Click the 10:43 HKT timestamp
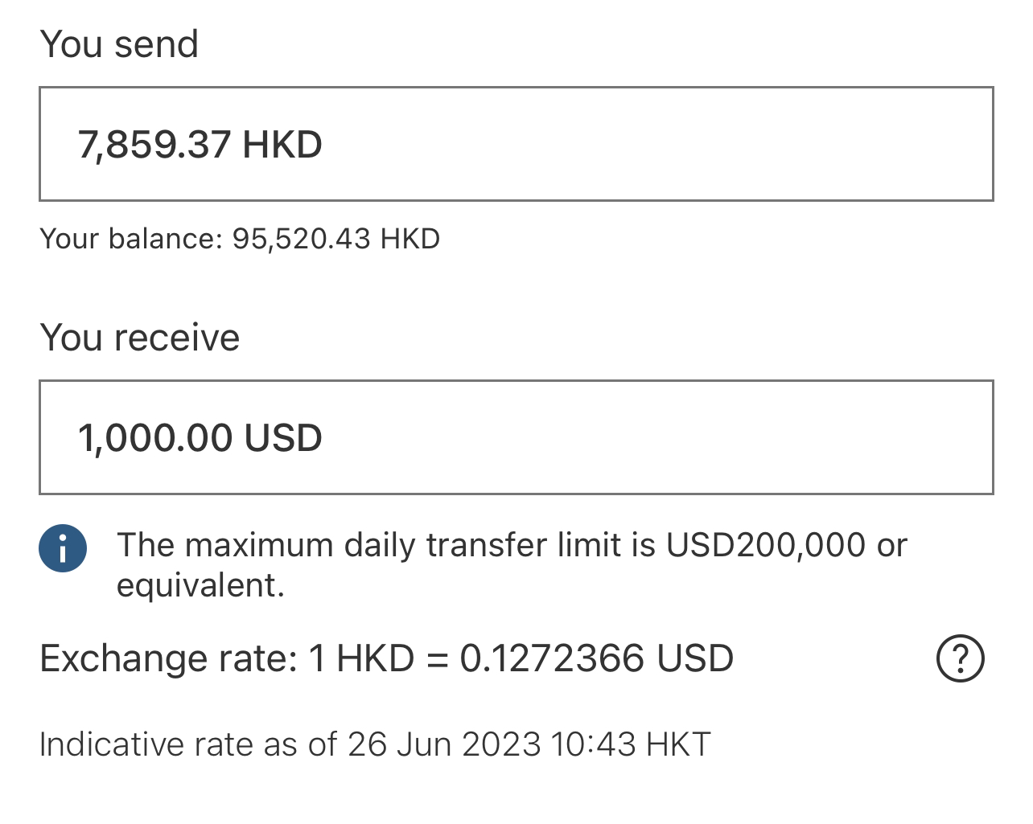 (x=632, y=744)
